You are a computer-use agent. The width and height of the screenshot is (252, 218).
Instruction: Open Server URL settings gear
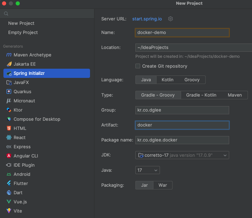coord(171,19)
